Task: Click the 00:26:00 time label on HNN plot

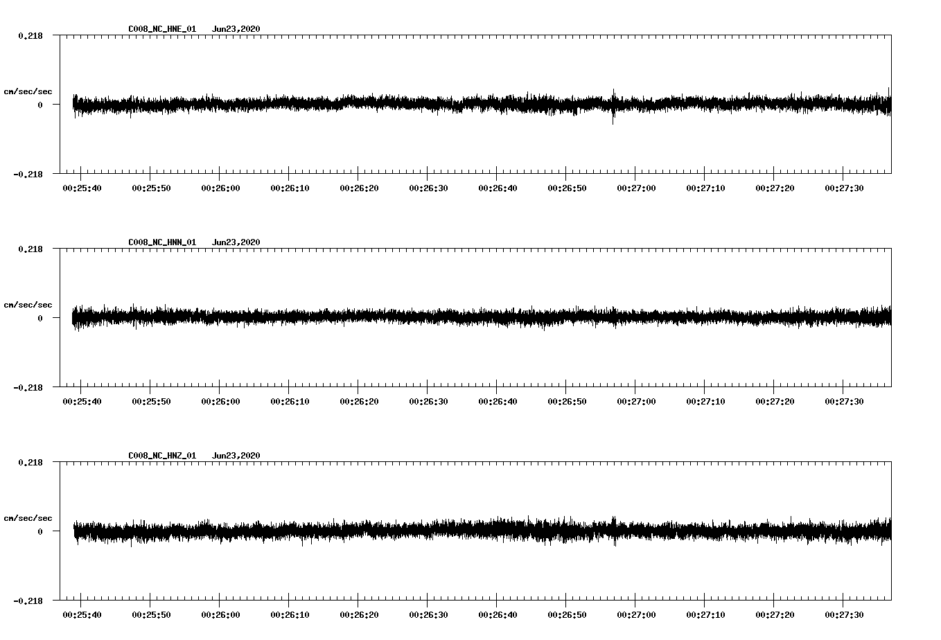Action: click(x=220, y=402)
